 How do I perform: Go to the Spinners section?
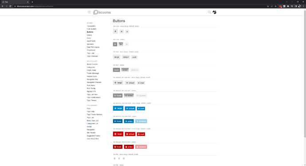90,44
